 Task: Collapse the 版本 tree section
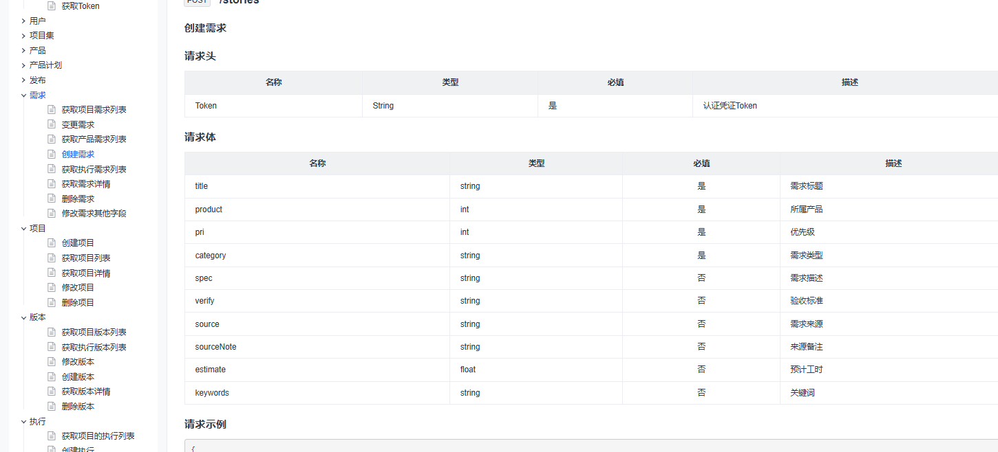point(23,317)
